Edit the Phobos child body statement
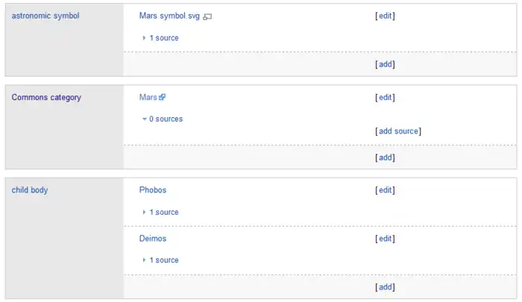 (385, 190)
